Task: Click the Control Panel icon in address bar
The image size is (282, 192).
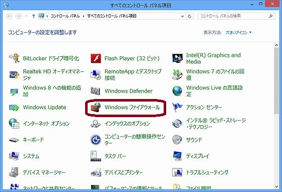Action: [41, 16]
